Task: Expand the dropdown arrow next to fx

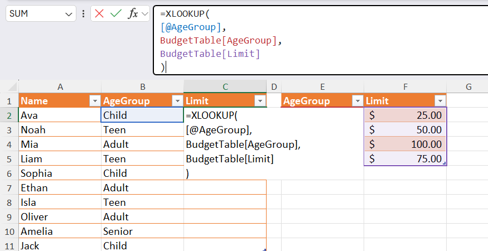Action: 144,14
